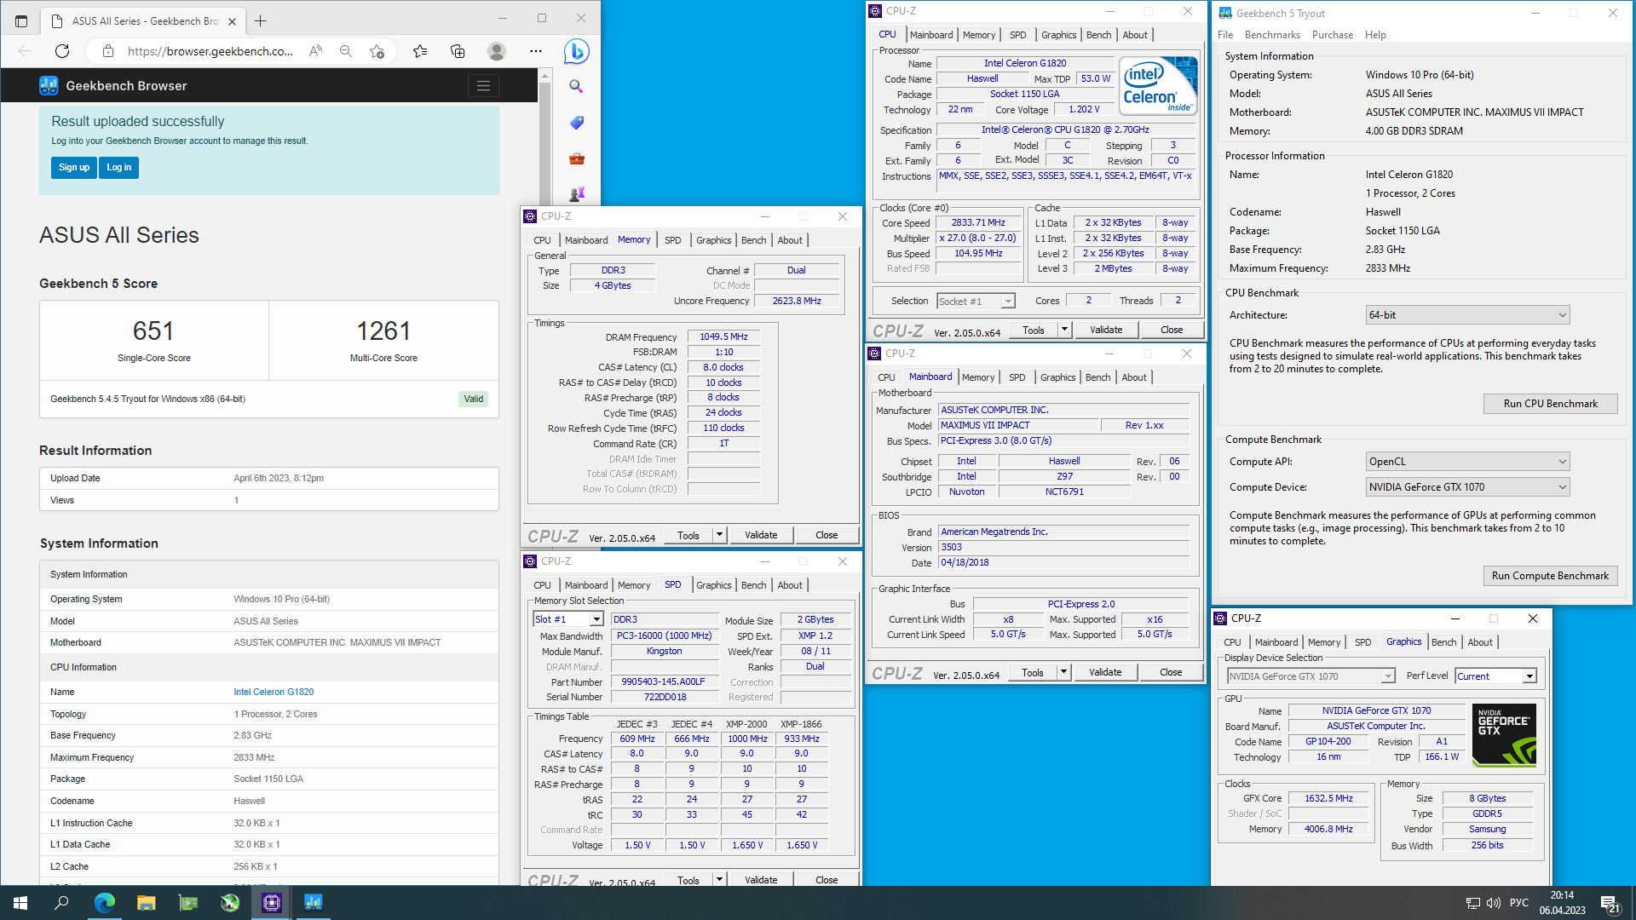Open notification center icon

1610,903
